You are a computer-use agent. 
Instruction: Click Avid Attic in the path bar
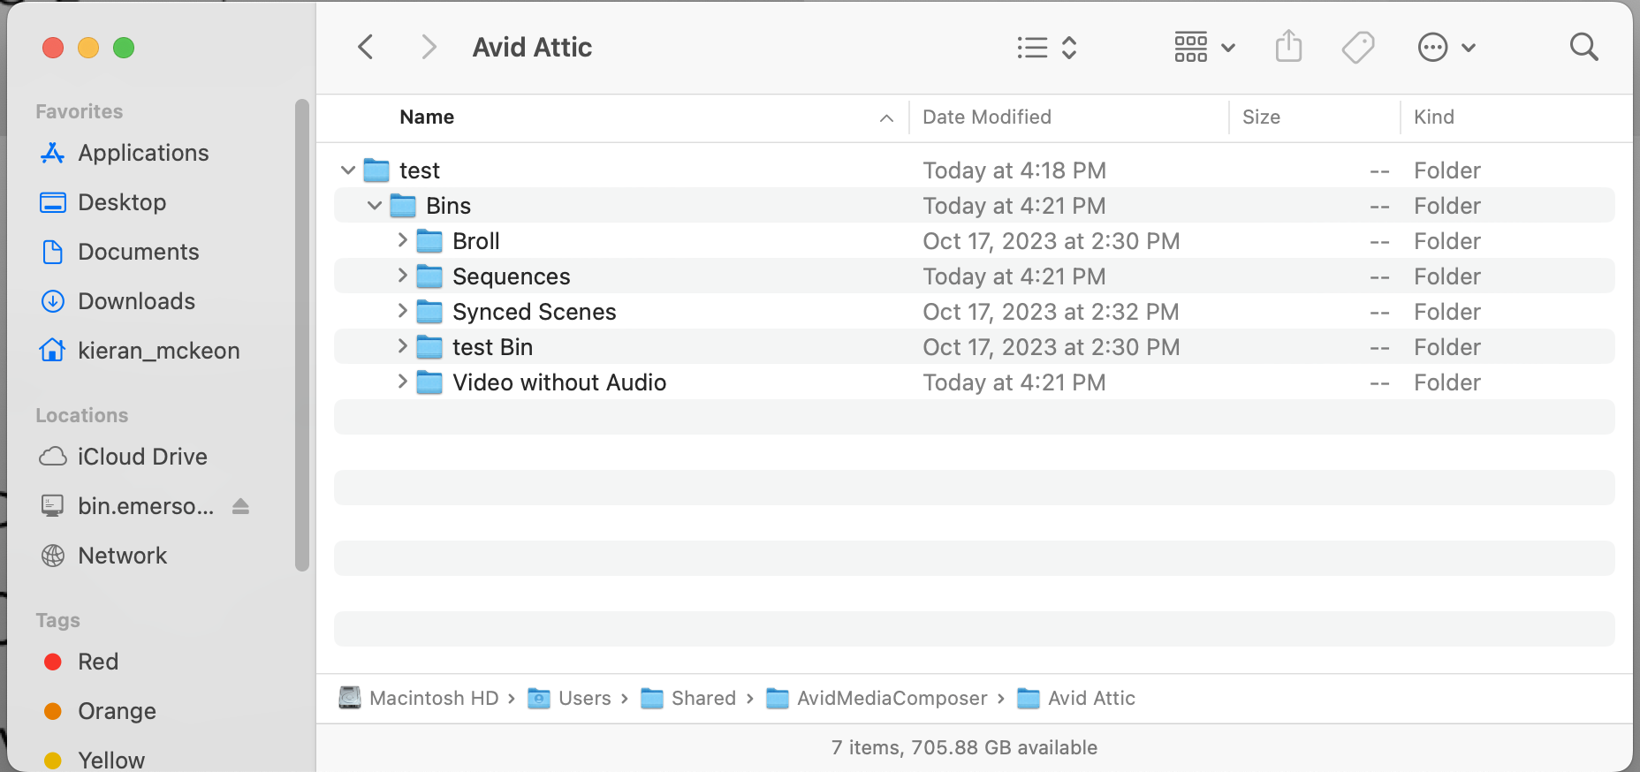coord(1091,698)
